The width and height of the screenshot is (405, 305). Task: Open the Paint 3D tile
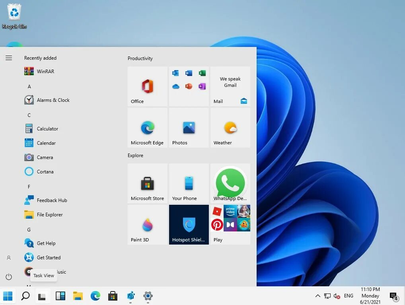coord(148,225)
